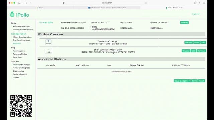Click the Safari address bar
The height and width of the screenshot is (120, 214).
(107, 3)
